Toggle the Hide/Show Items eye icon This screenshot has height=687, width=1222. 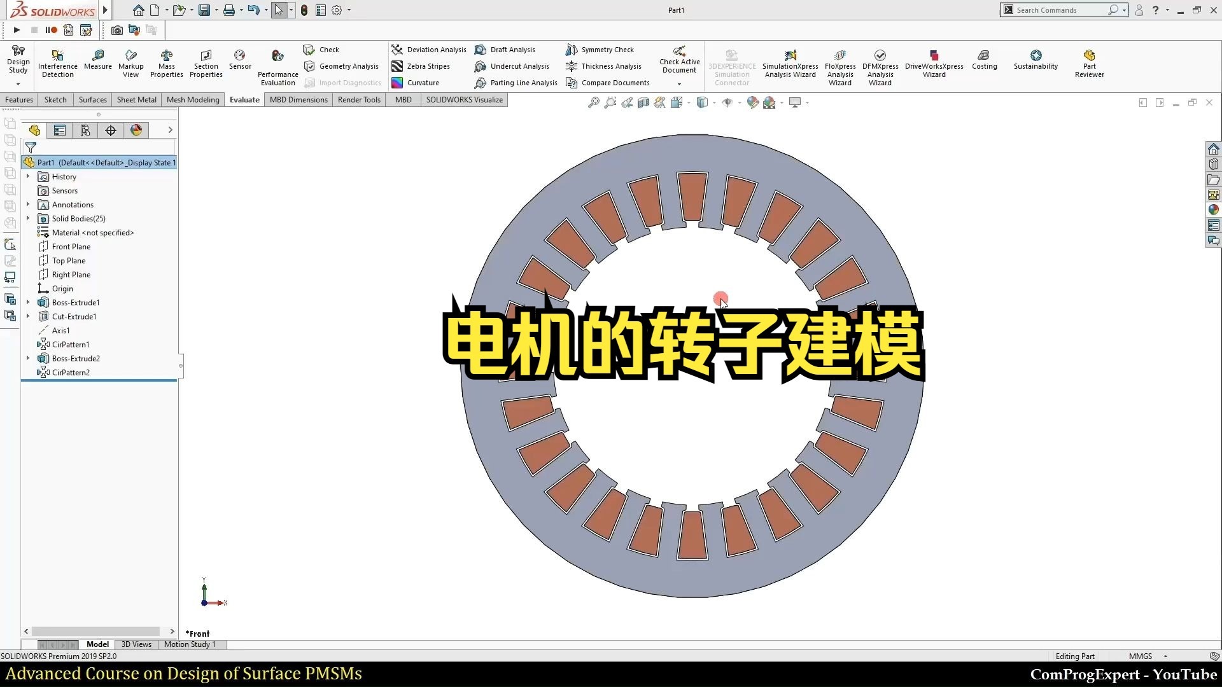[x=727, y=102]
